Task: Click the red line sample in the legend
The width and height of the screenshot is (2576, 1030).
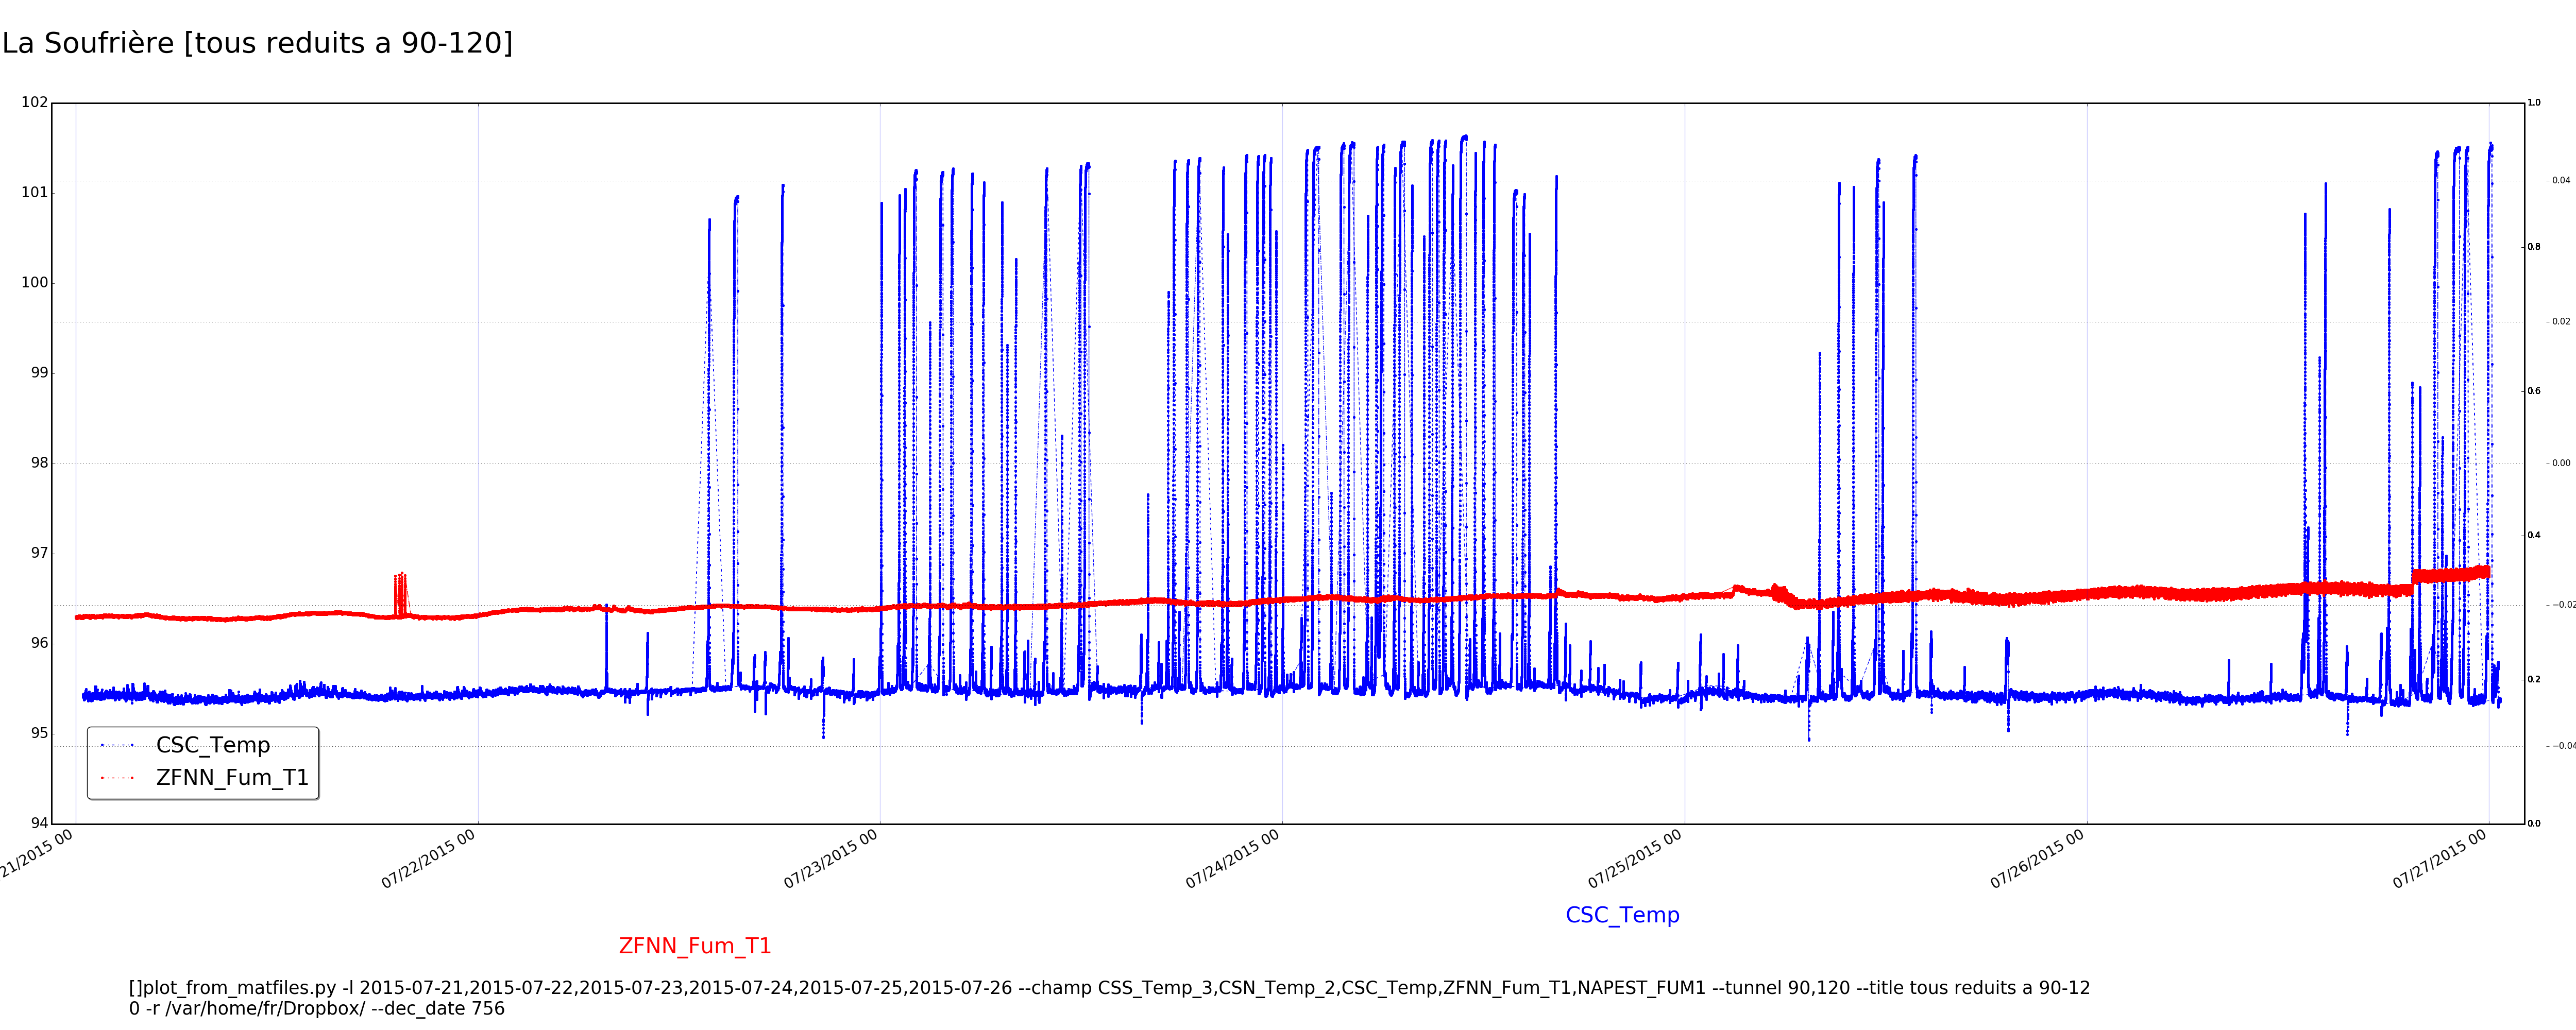Action: (118, 778)
